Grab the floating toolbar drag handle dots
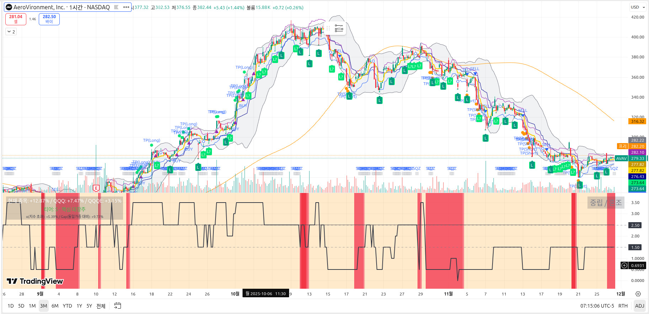Screen dimensions: 649x314 328,28
